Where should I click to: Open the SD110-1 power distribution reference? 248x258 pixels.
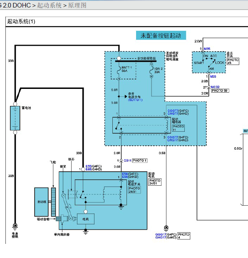(135, 100)
